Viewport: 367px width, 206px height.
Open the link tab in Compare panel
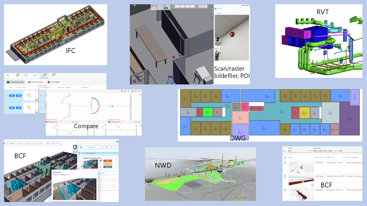coord(35,75)
